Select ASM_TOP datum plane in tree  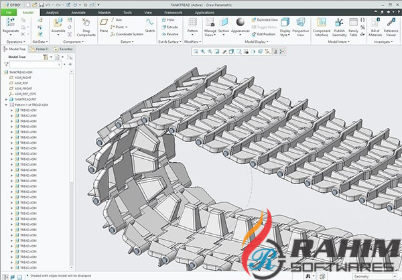[19, 83]
